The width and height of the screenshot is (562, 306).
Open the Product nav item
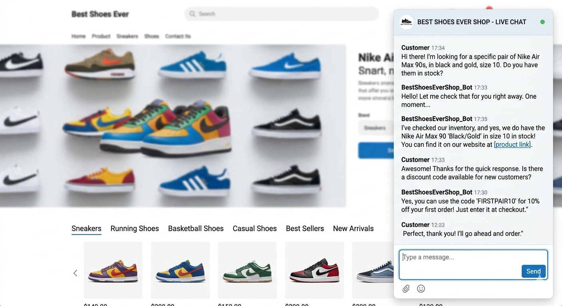101,36
